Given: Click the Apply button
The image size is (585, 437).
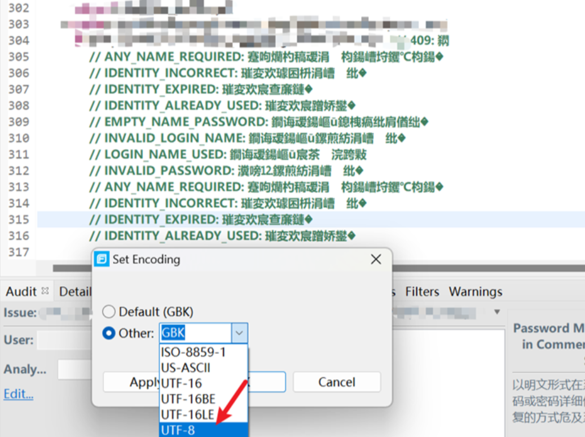Looking at the screenshot, I should tap(131, 382).
